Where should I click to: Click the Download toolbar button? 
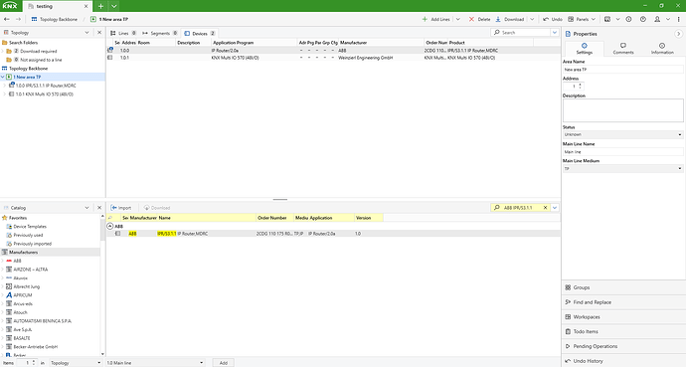[510, 19]
